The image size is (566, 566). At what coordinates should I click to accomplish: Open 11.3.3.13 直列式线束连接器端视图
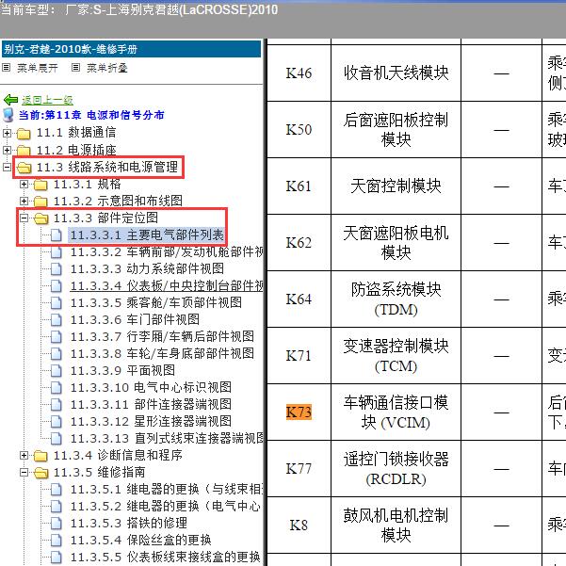click(x=167, y=438)
